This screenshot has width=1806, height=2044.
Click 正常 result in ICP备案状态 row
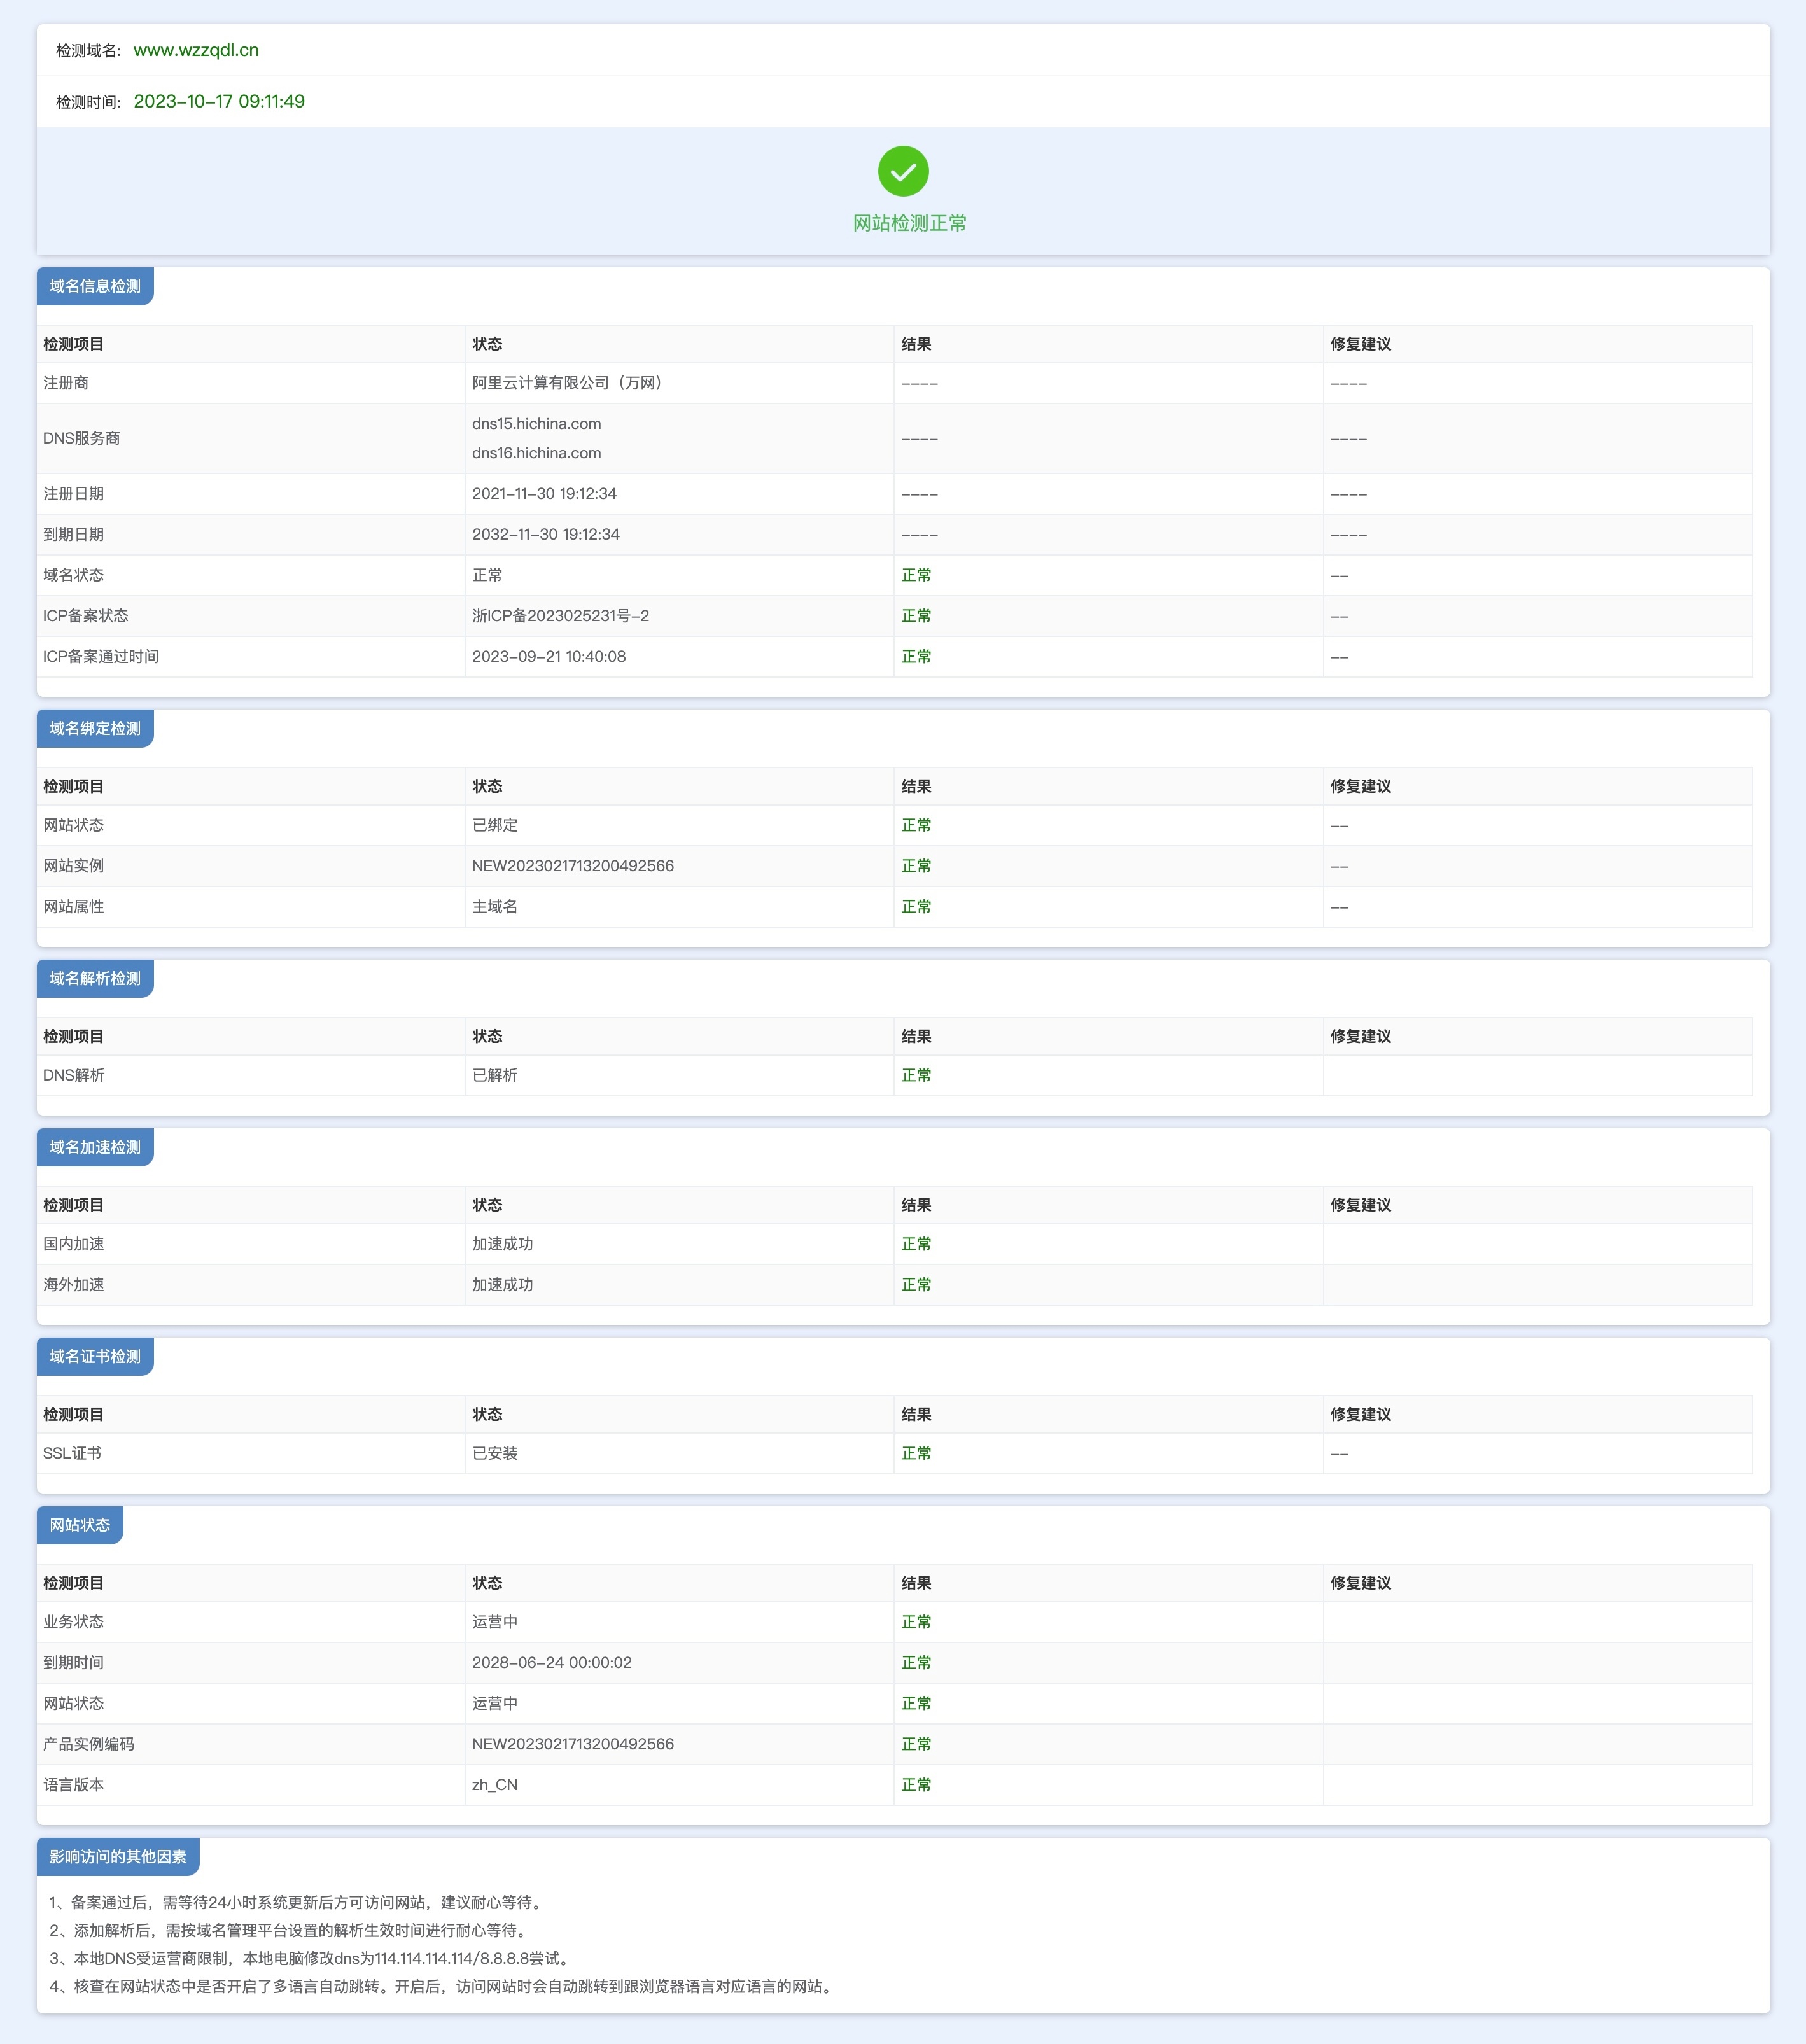point(916,616)
